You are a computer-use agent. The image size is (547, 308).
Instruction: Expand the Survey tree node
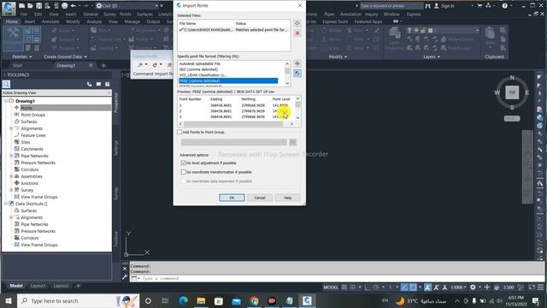tap(11, 190)
